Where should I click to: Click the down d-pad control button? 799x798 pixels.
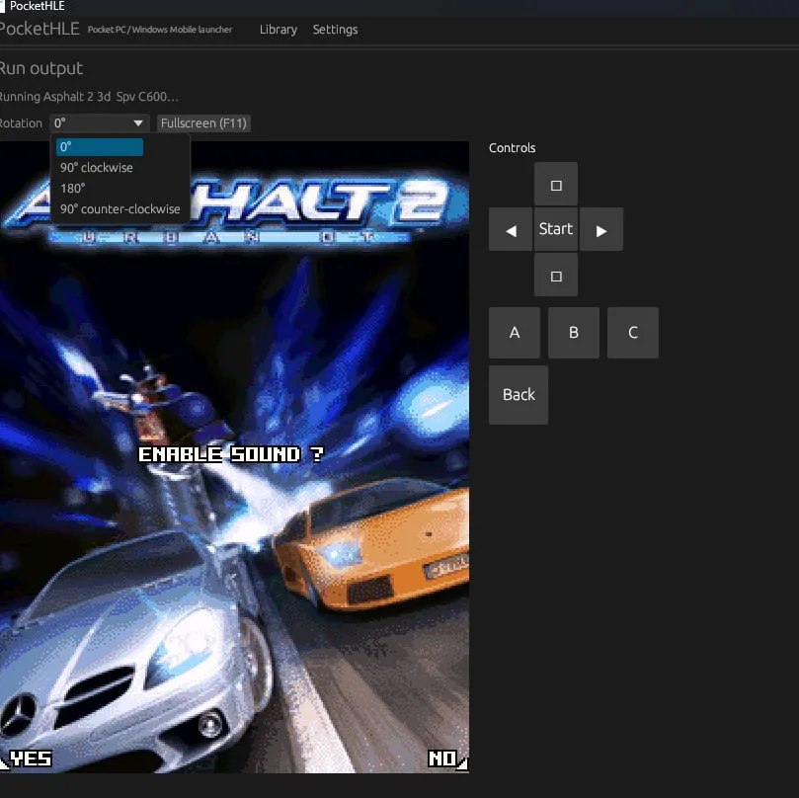click(555, 276)
